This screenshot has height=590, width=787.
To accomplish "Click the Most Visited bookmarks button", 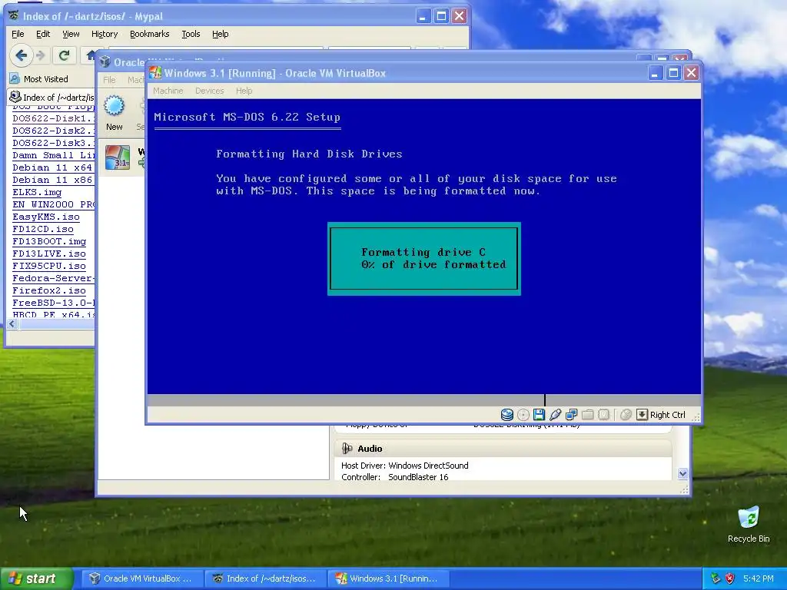I will pyautogui.click(x=39, y=79).
